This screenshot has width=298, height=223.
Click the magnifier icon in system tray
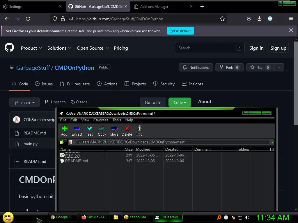(x=219, y=217)
